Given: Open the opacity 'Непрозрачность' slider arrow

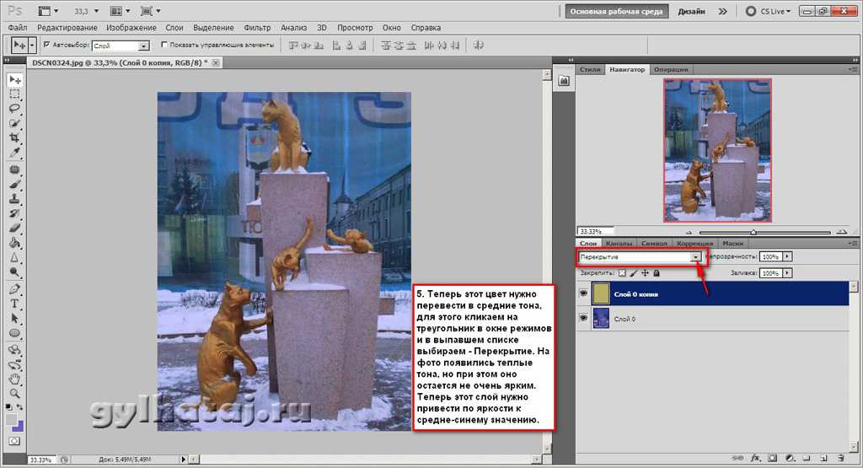Looking at the screenshot, I should click(787, 256).
